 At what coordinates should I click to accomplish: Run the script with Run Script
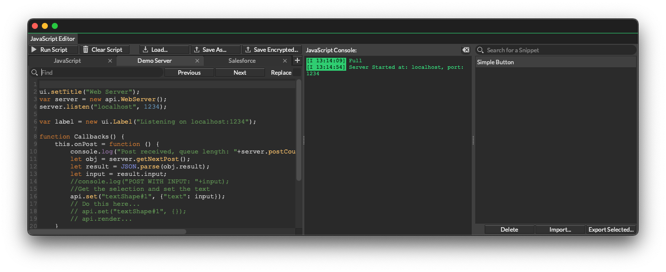tap(54, 50)
